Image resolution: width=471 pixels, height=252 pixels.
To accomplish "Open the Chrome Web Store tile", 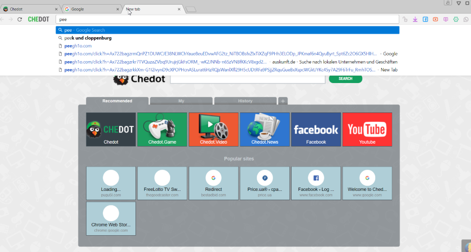I will tap(111, 219).
